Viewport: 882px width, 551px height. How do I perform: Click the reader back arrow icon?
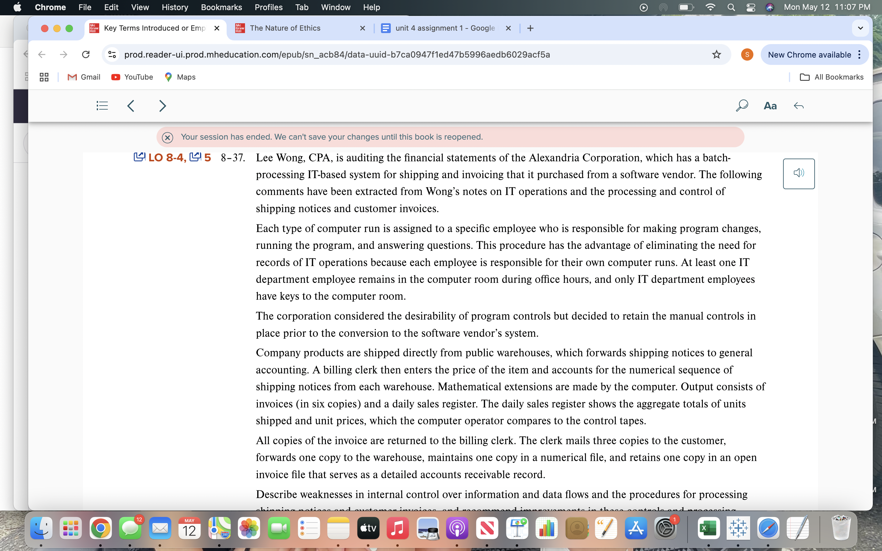point(798,106)
